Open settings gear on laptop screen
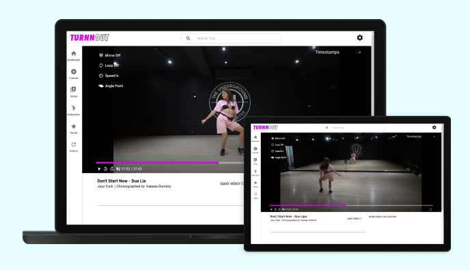The image size is (470, 270). click(x=360, y=37)
